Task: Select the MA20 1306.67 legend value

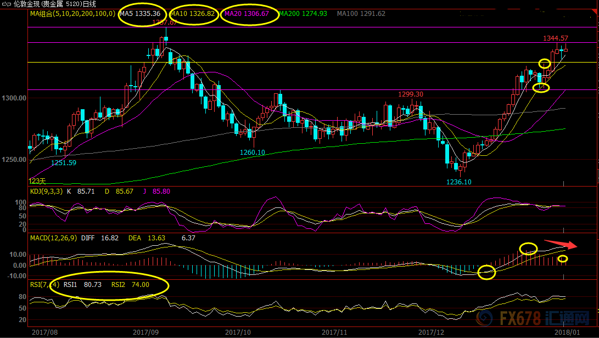Action: tap(245, 14)
